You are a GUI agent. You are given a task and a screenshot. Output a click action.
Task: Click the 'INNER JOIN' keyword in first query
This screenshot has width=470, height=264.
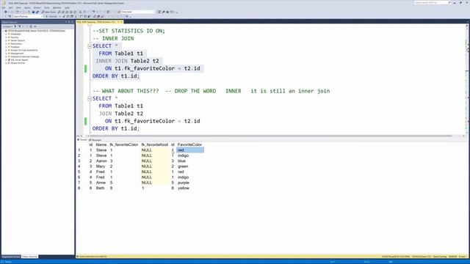tap(112, 61)
